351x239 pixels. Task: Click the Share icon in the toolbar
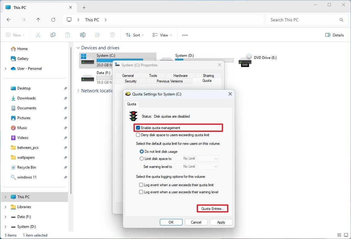(98, 35)
